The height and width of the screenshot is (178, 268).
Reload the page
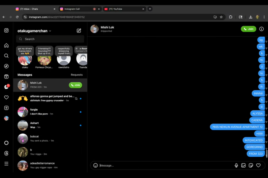[x=17, y=17]
